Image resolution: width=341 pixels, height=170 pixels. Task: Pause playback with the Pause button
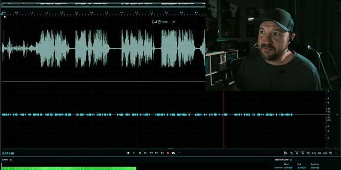click(x=140, y=153)
